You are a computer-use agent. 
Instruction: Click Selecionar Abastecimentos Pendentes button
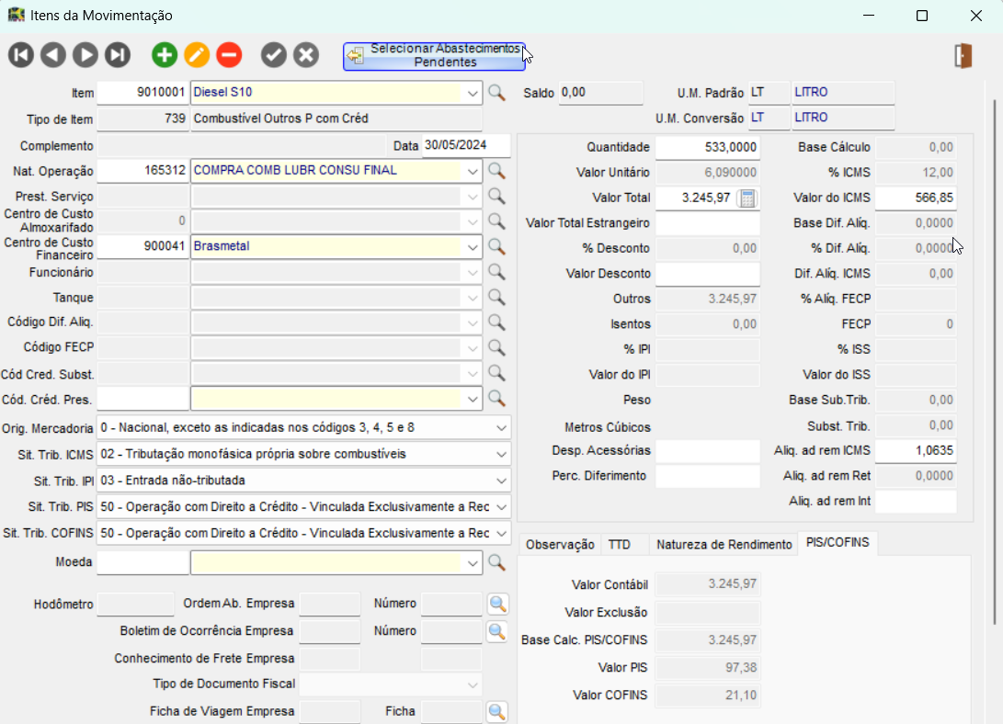coord(434,56)
